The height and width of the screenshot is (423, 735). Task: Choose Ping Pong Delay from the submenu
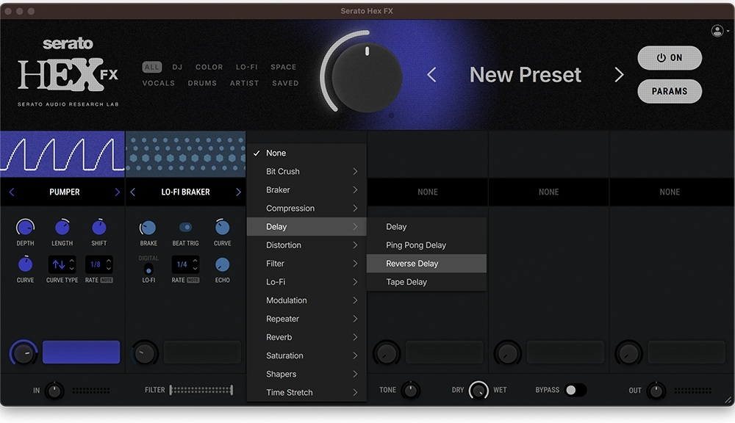coord(426,245)
